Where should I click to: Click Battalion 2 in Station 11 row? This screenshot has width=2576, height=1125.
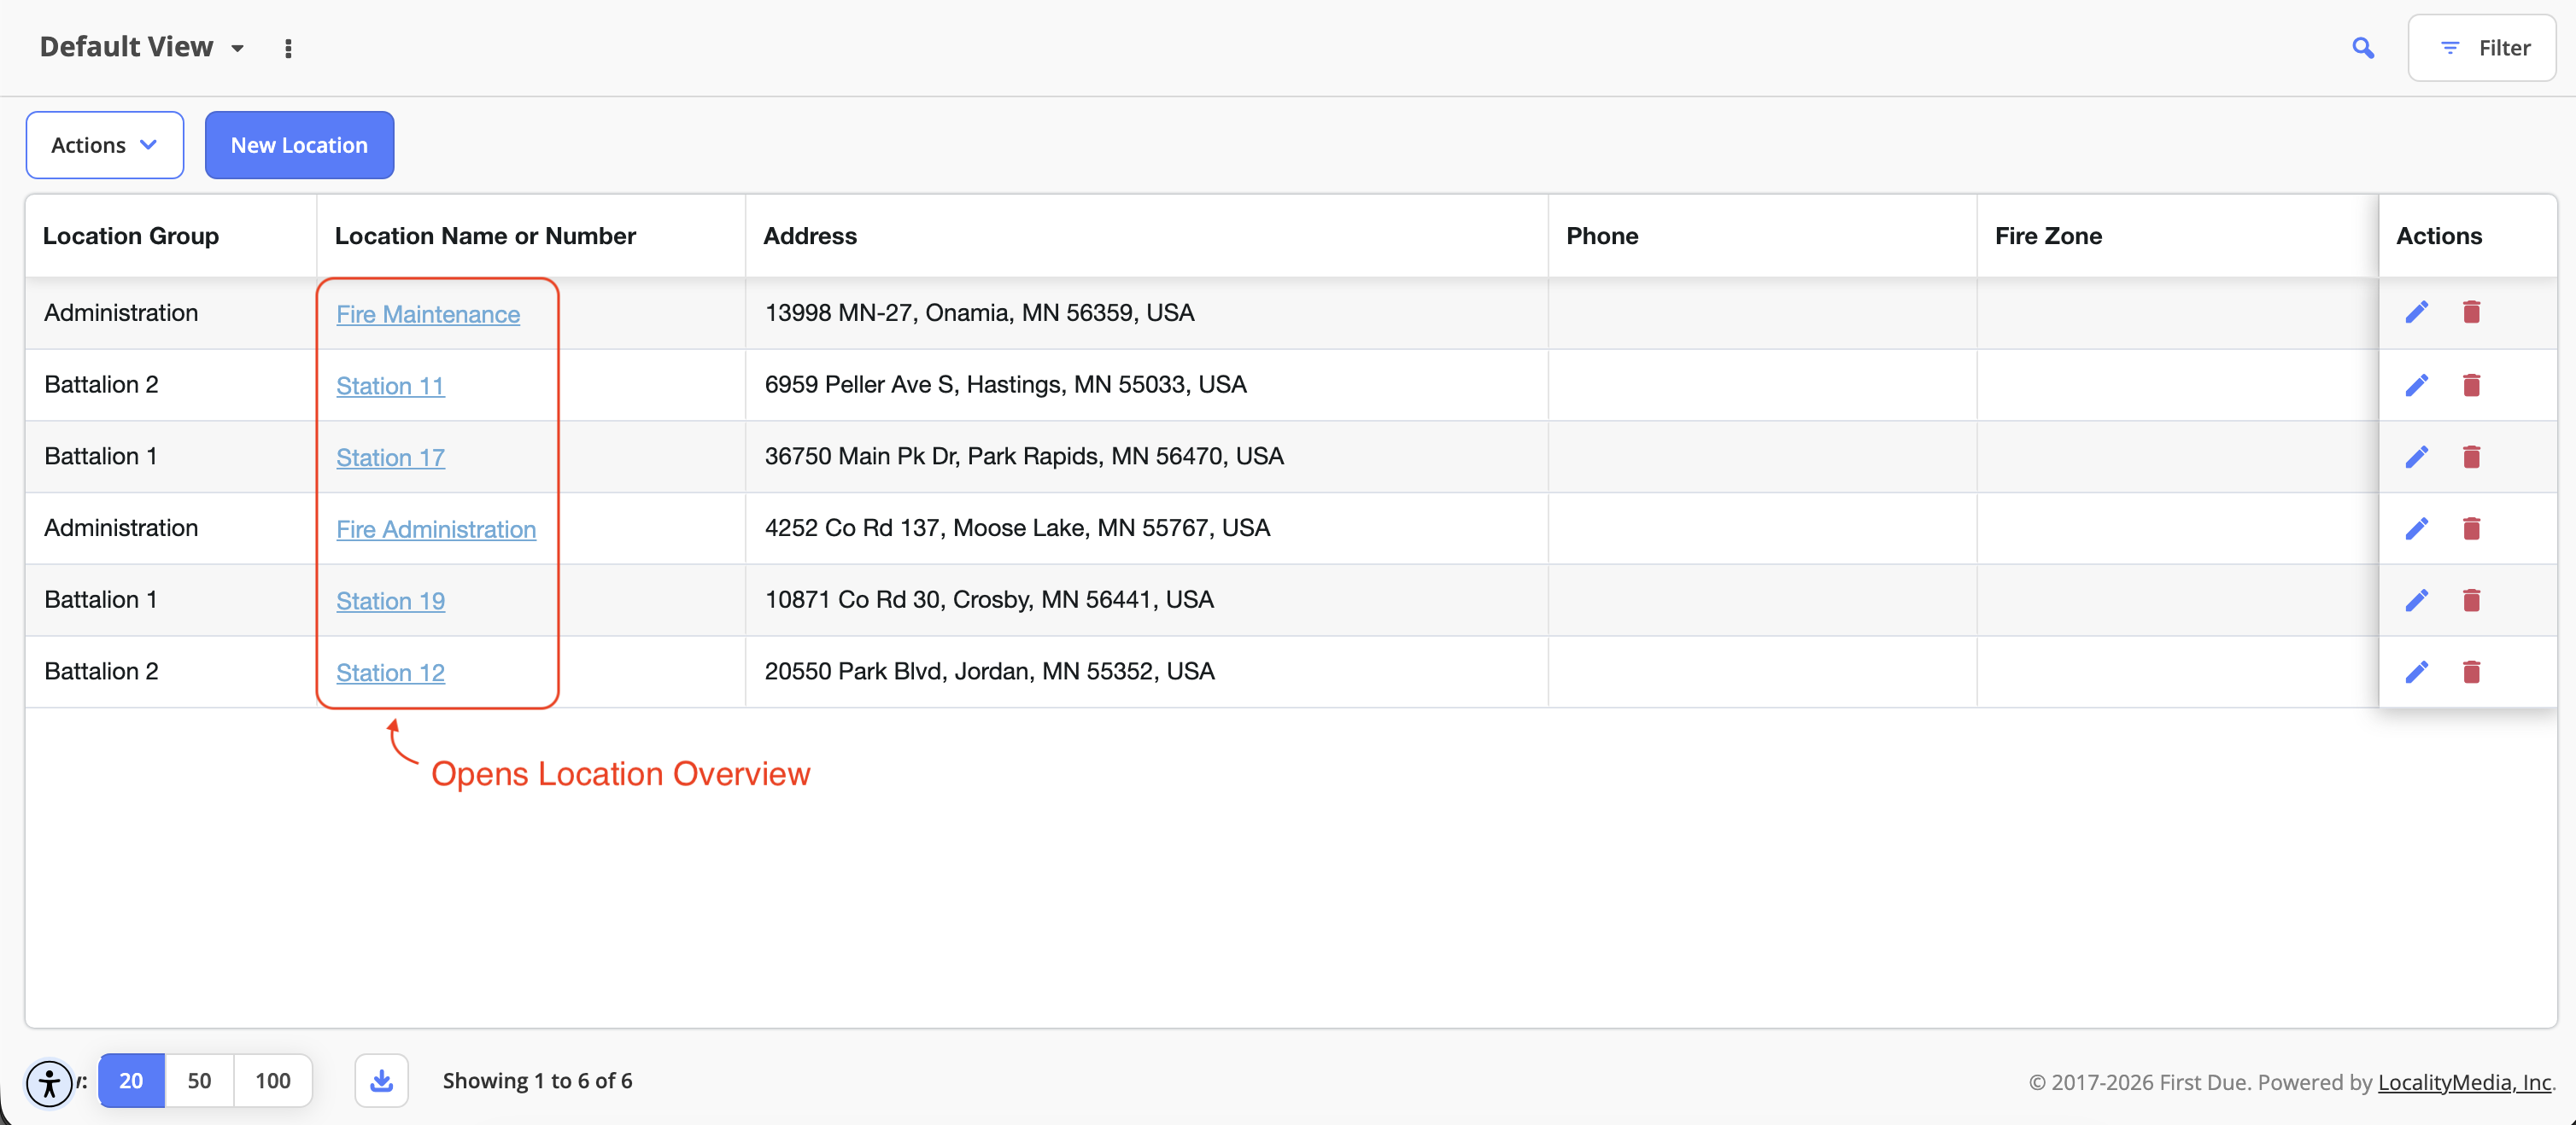coord(101,385)
